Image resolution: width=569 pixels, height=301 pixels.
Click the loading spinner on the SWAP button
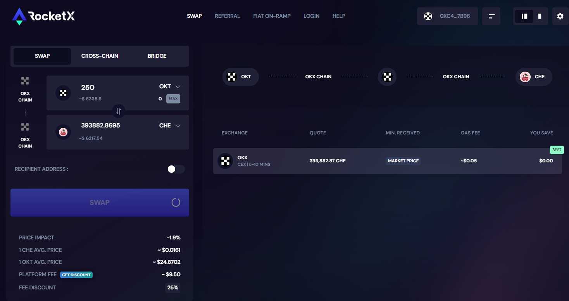point(176,202)
